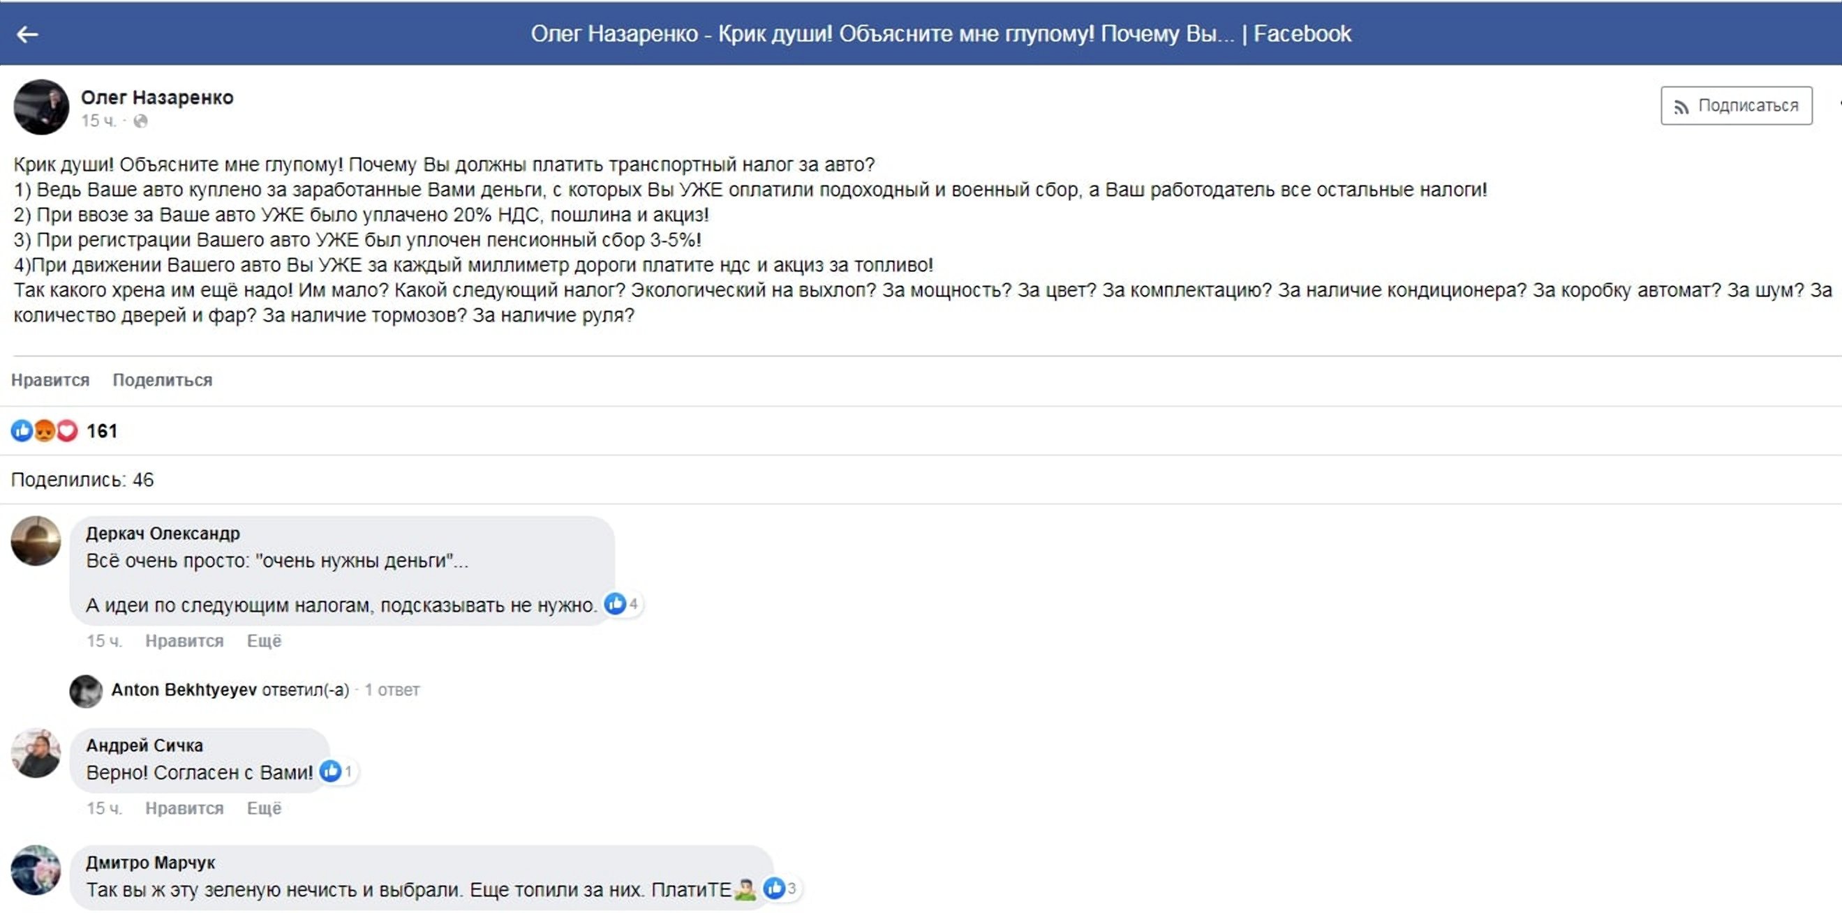1842x913 pixels.
Task: Click the angry reaction icon beside 161
Action: click(45, 431)
